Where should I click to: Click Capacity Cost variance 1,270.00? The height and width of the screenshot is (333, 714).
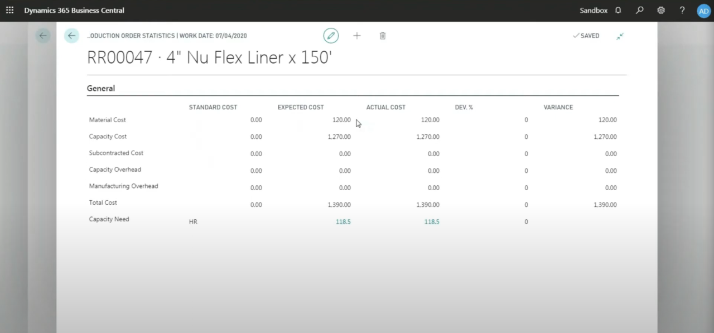tap(605, 137)
